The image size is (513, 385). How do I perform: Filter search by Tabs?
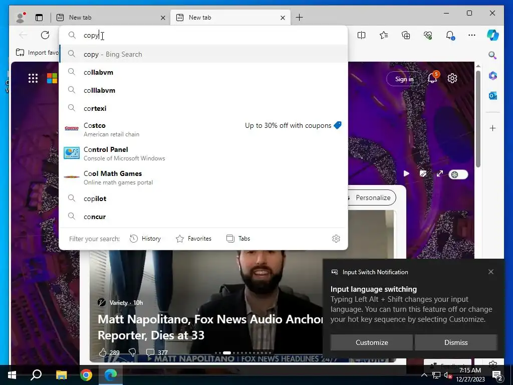coord(238,239)
